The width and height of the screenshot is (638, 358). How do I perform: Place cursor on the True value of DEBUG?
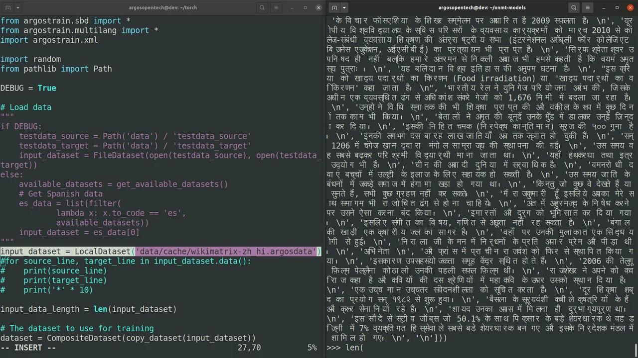pos(46,88)
